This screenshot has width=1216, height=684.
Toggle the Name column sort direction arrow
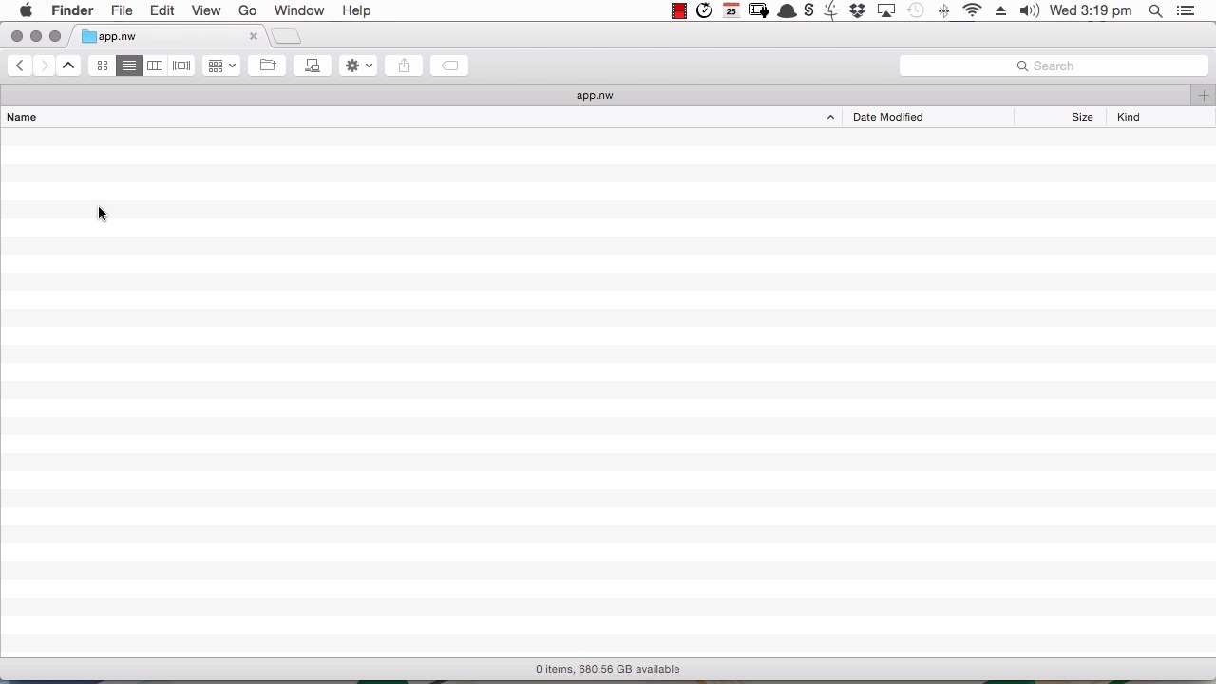pyautogui.click(x=830, y=117)
